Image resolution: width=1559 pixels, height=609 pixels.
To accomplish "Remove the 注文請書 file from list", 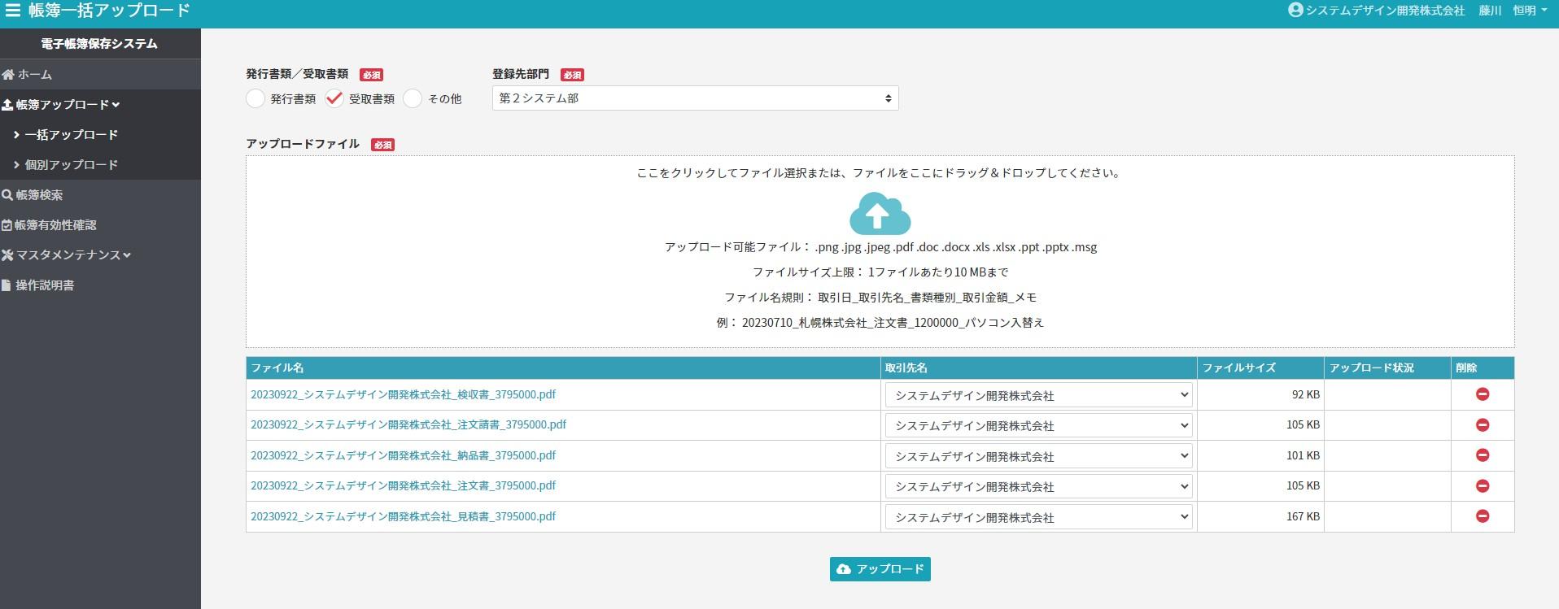I will (1482, 425).
